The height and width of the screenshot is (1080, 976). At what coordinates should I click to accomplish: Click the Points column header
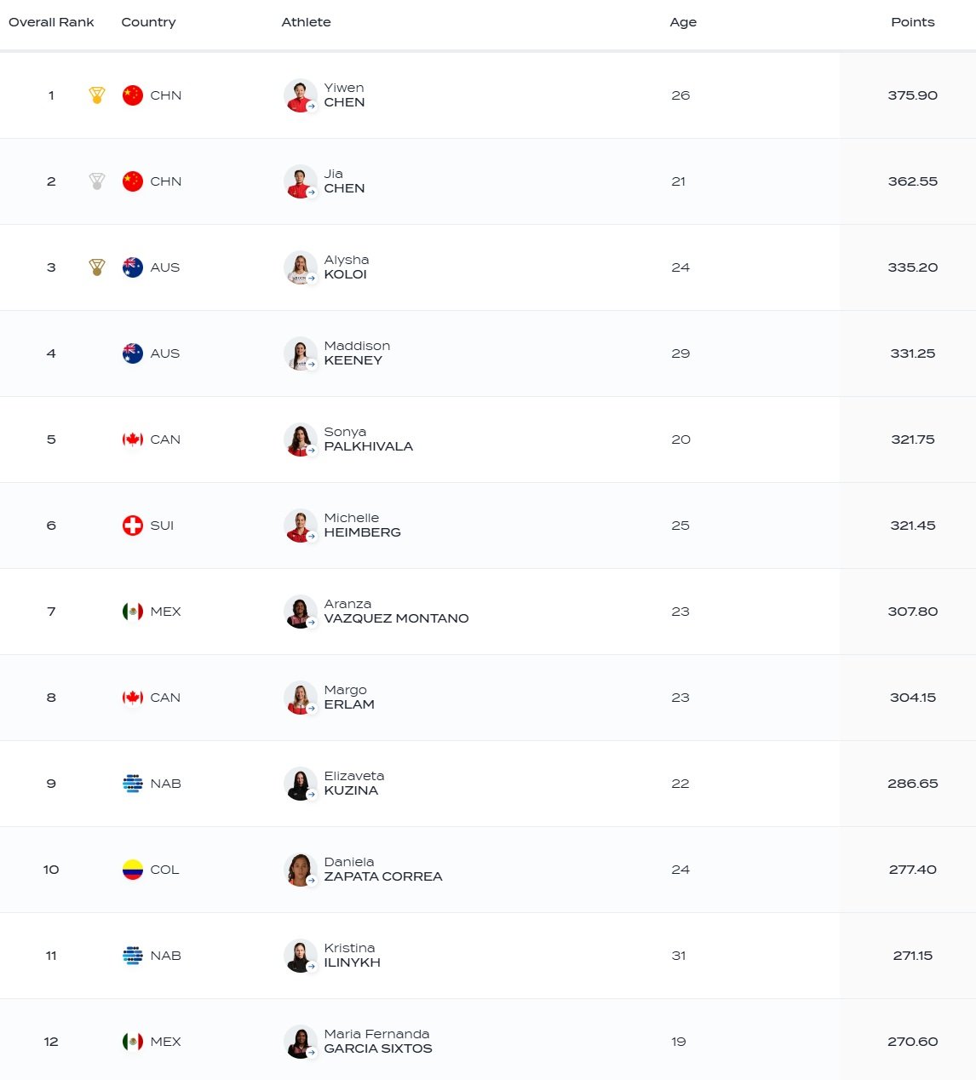click(912, 22)
